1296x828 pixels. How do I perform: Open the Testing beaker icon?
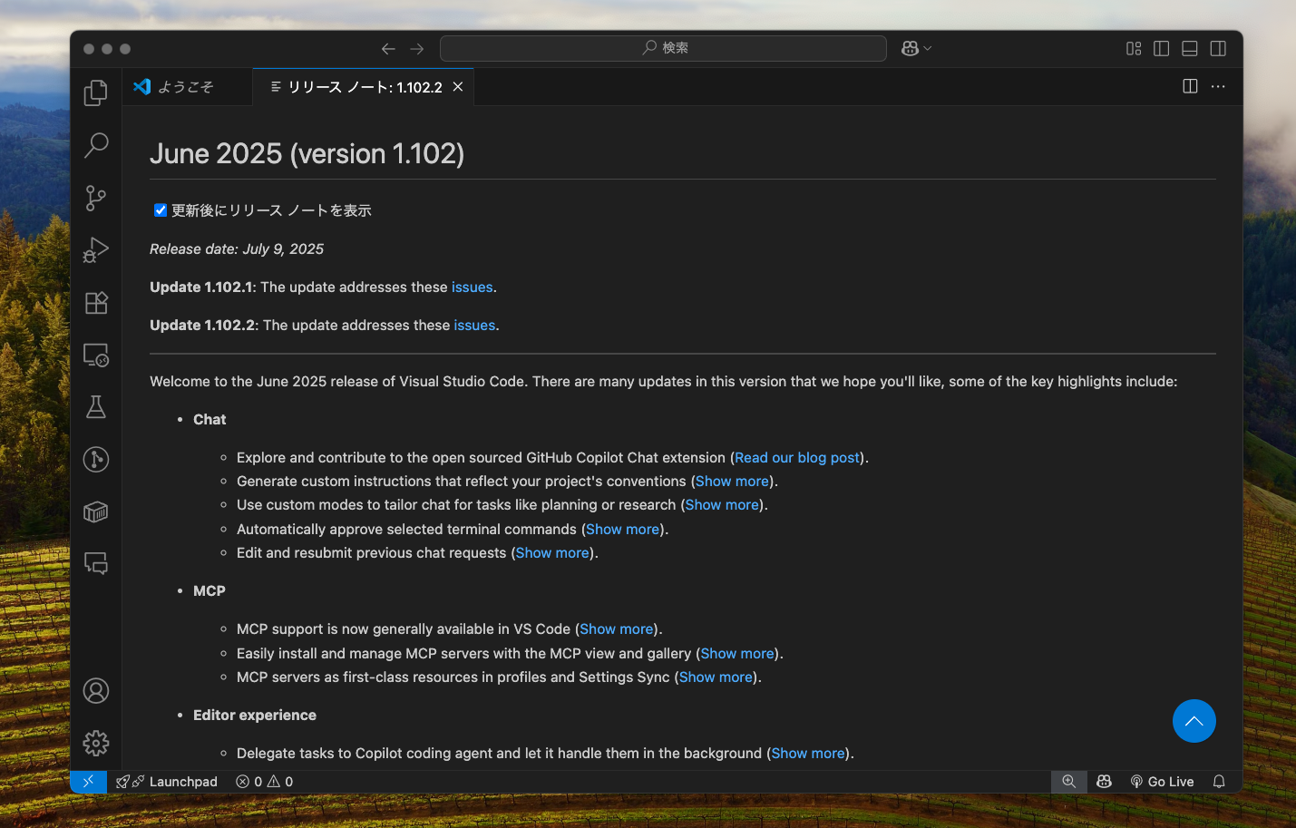pyautogui.click(x=95, y=407)
